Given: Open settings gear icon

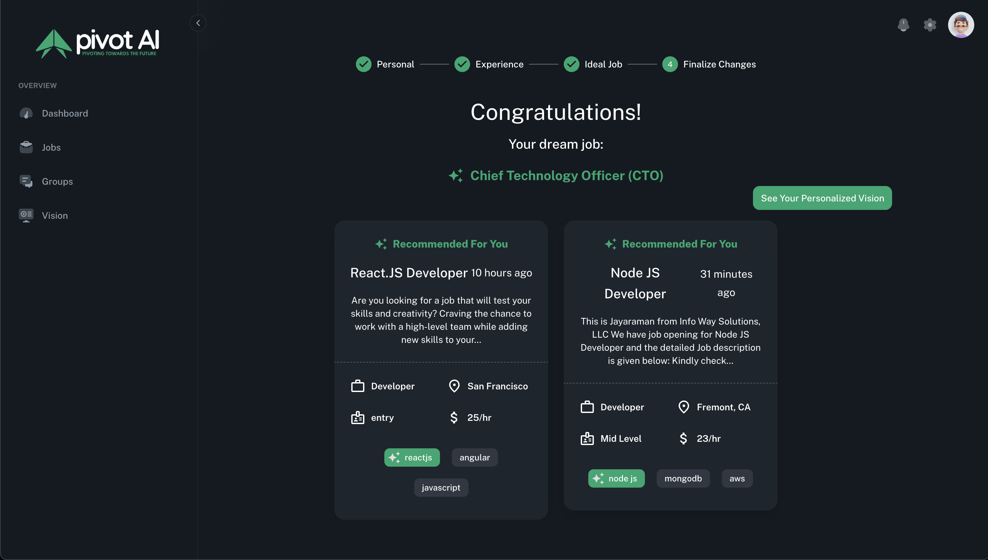Looking at the screenshot, I should click(930, 25).
